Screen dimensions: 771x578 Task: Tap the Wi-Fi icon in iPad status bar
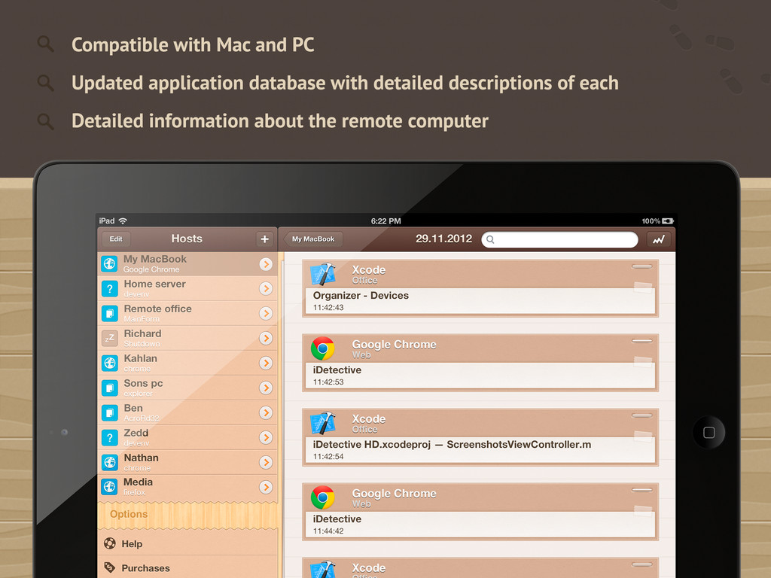[x=123, y=221]
